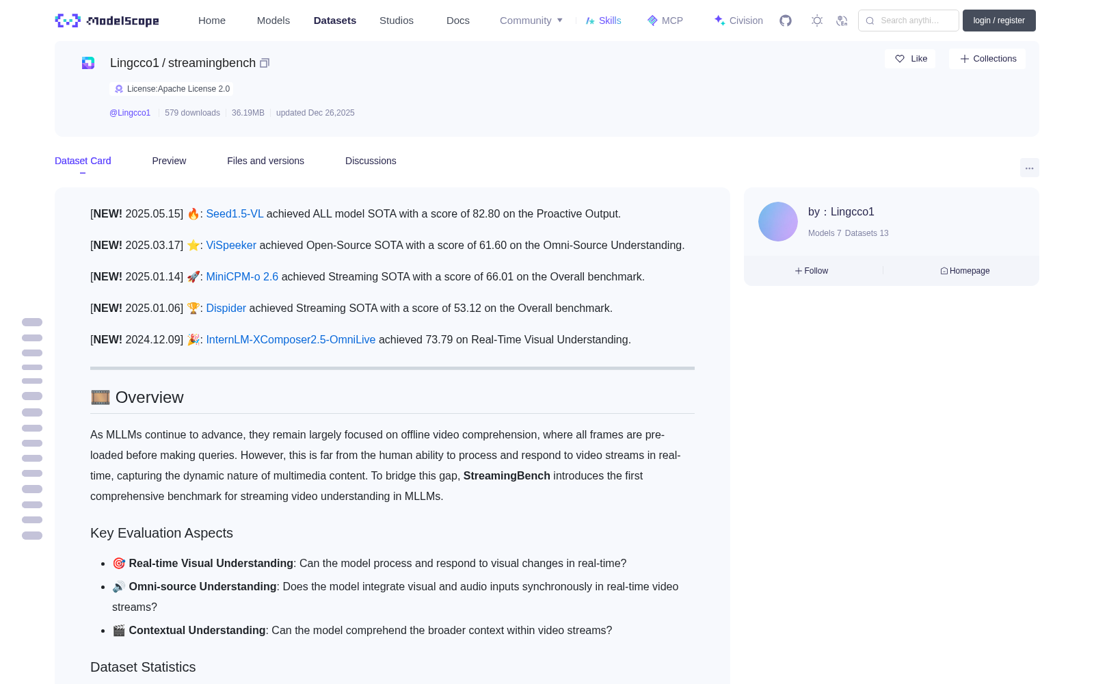Like the streamingbench dataset

tap(910, 59)
